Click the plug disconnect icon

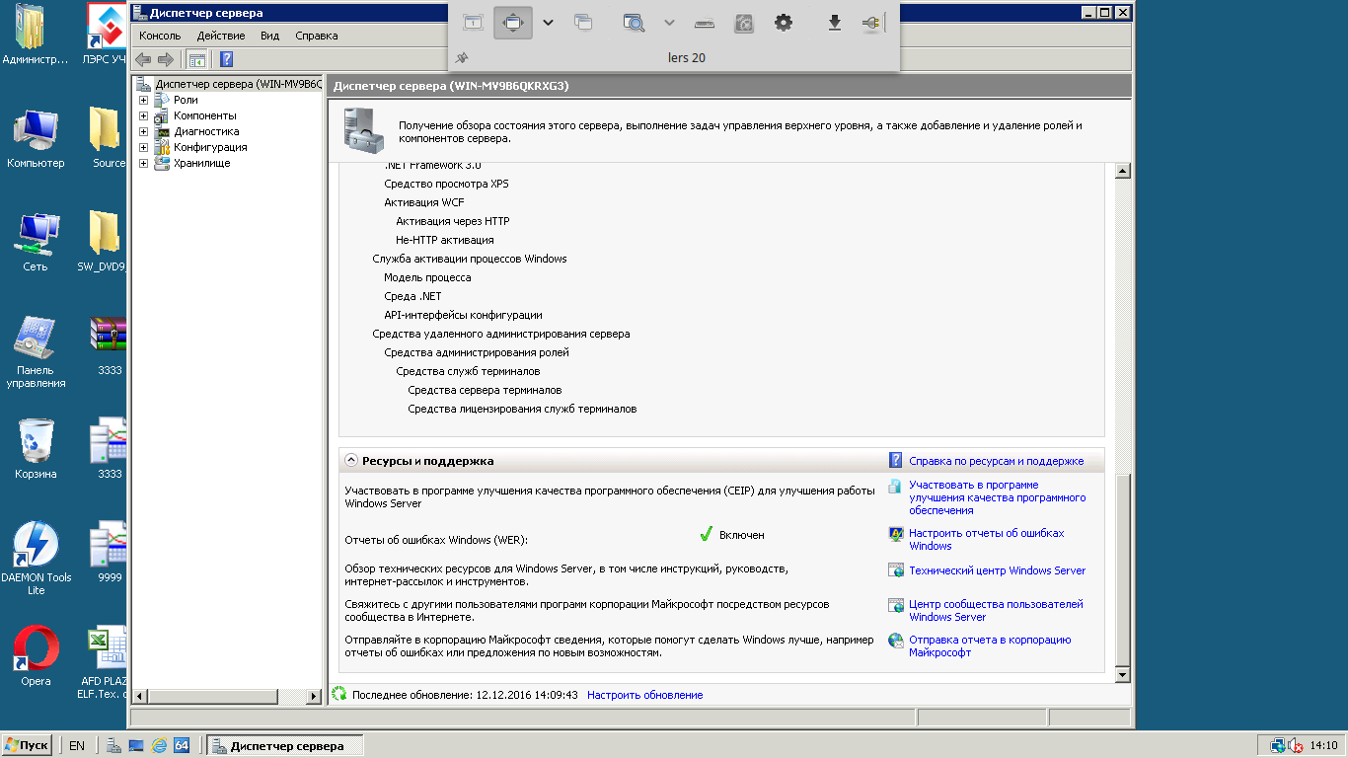pyautogui.click(x=872, y=22)
